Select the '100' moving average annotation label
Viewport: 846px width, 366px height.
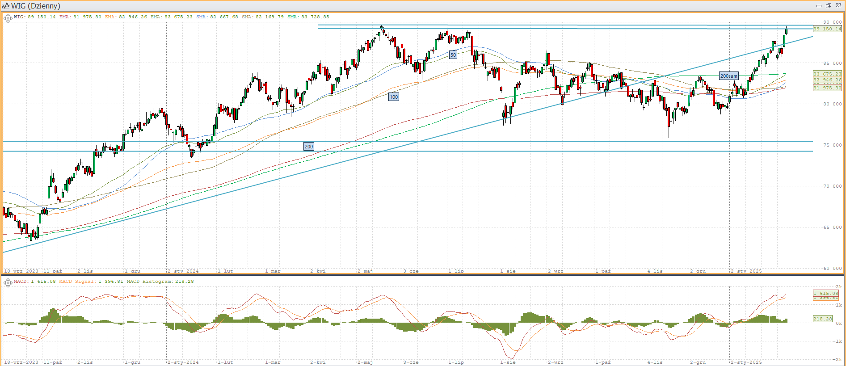(x=394, y=97)
